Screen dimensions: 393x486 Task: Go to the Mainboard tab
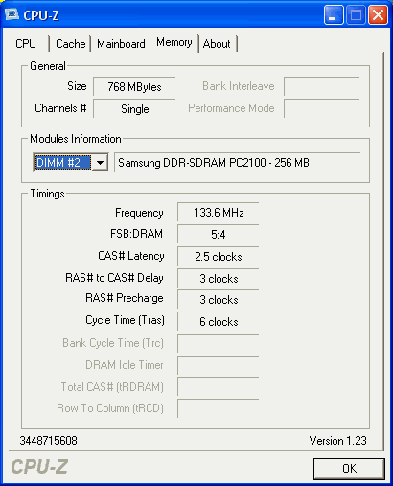coord(121,44)
